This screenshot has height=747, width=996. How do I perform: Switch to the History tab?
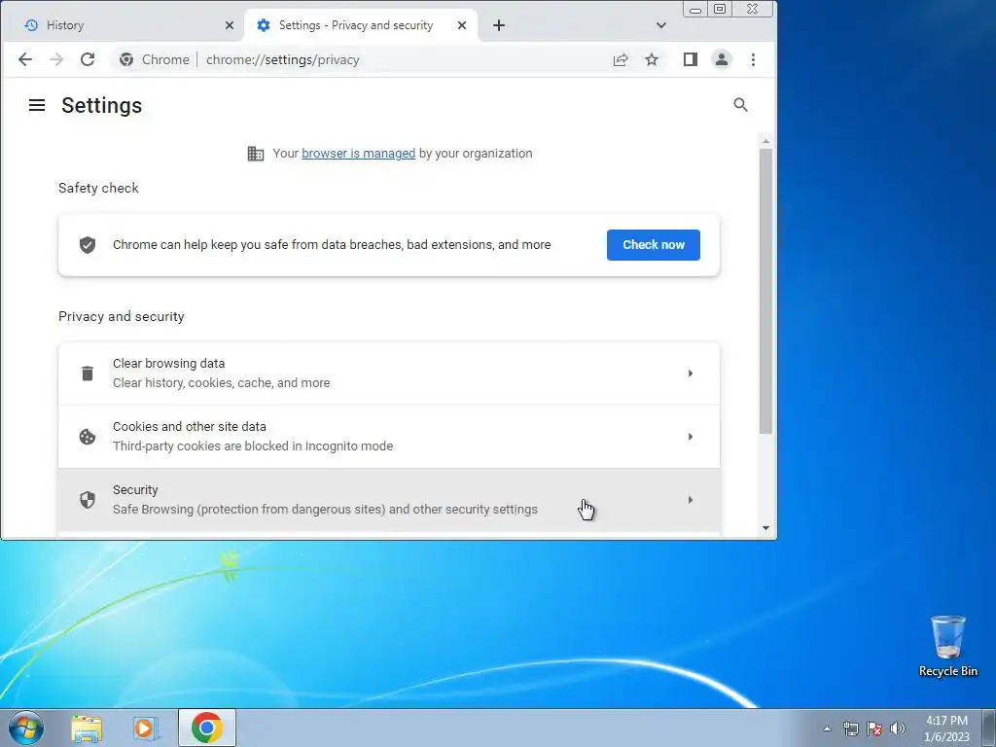tap(122, 25)
